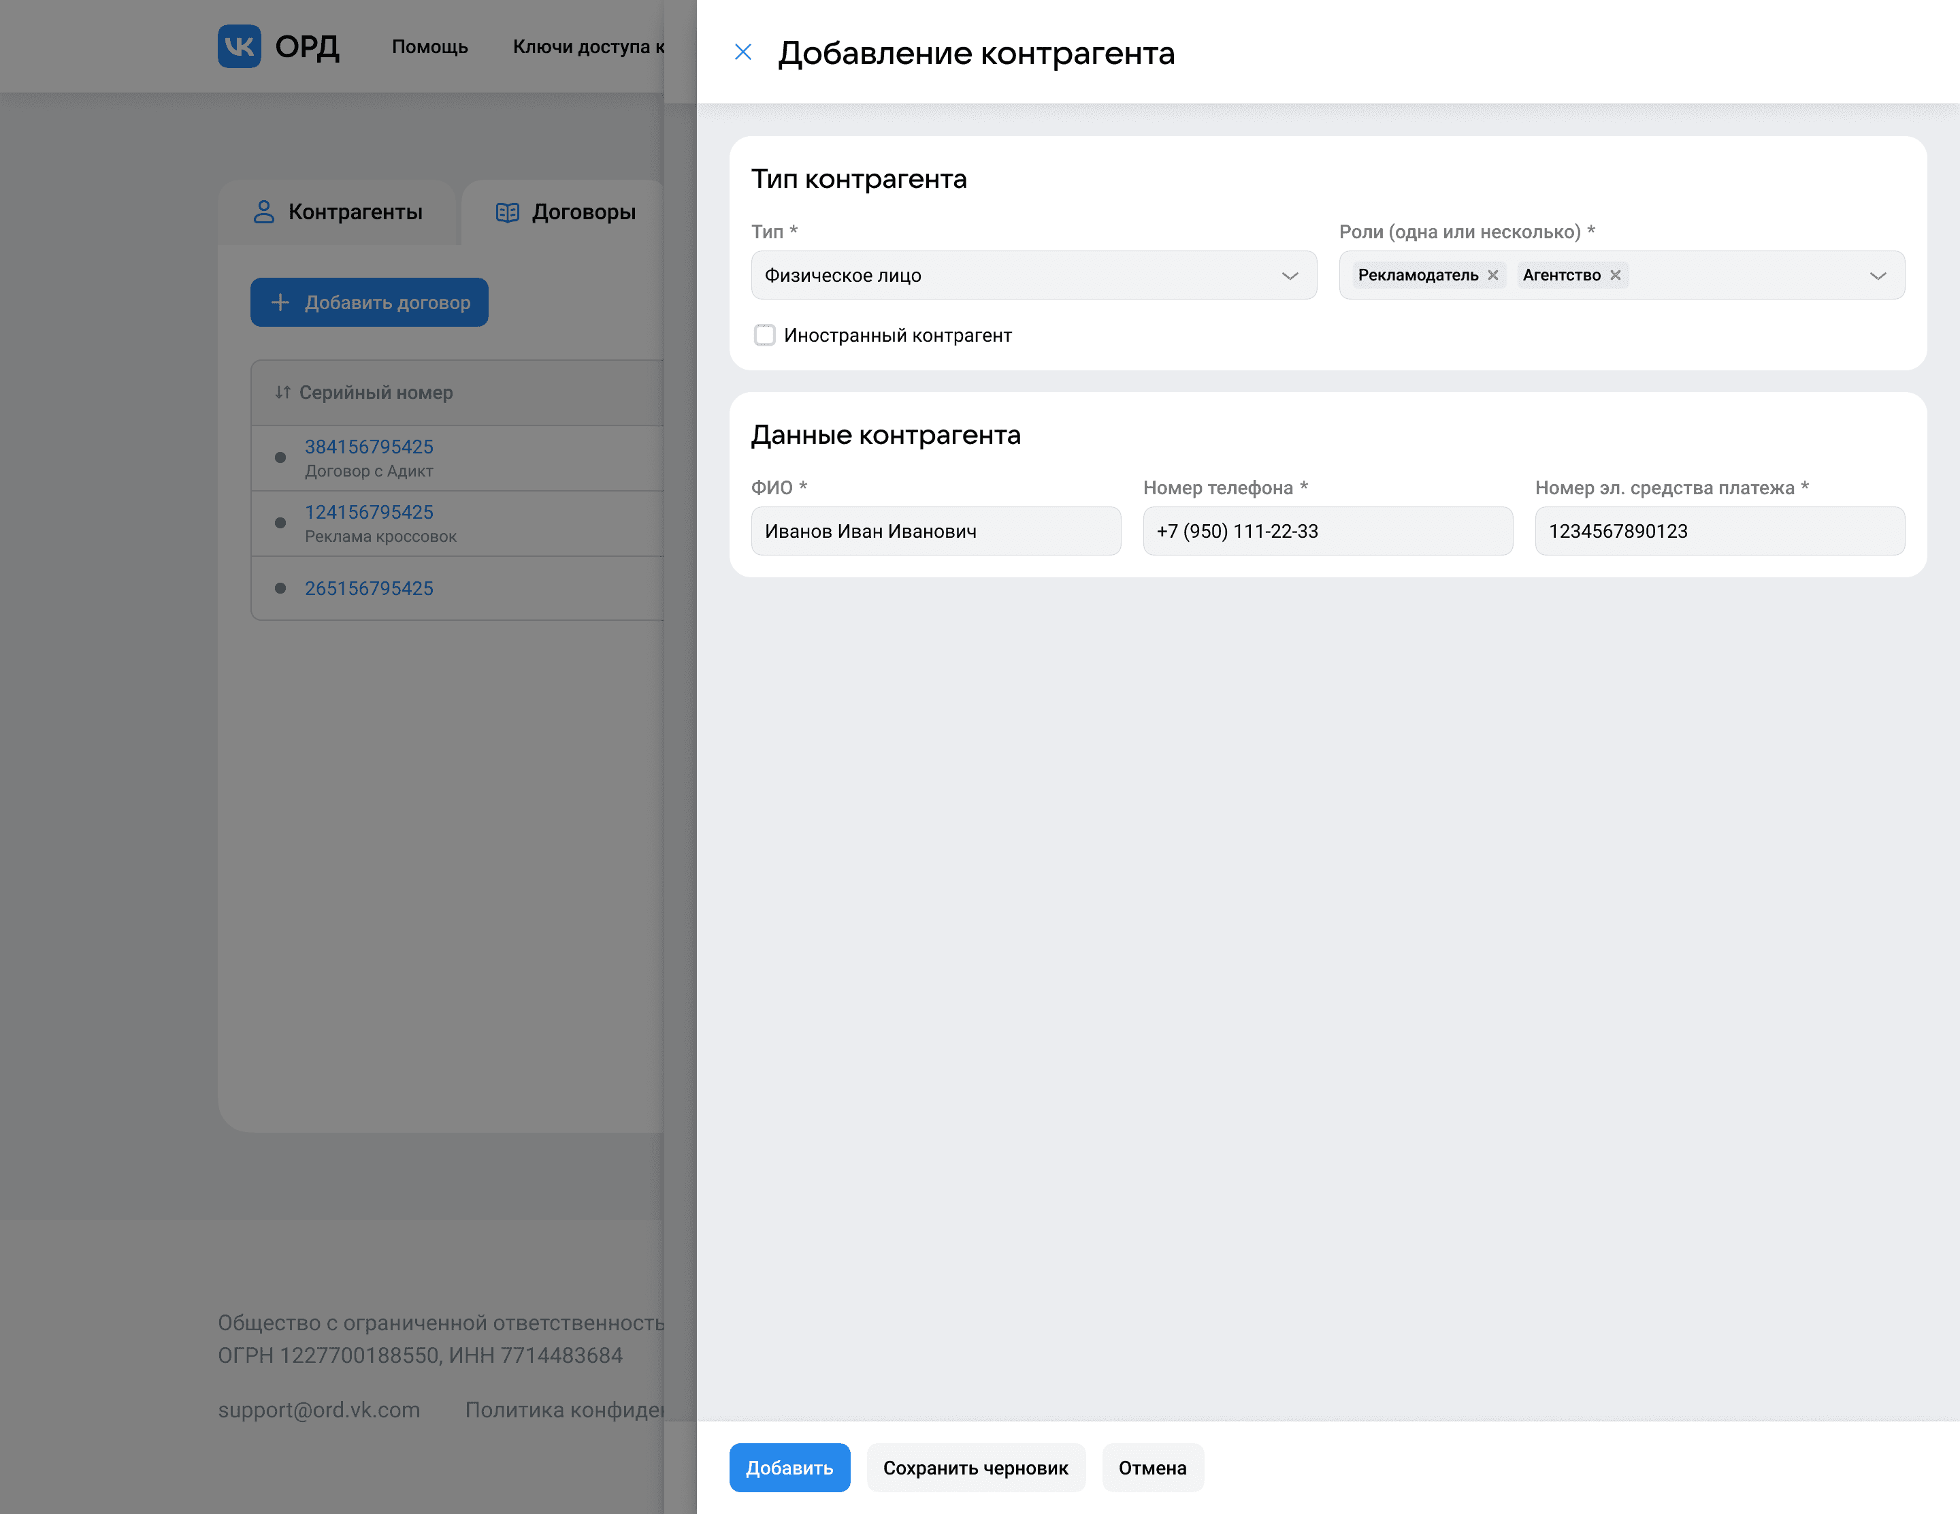Click the support@ord.vk.com email link

(x=318, y=1409)
